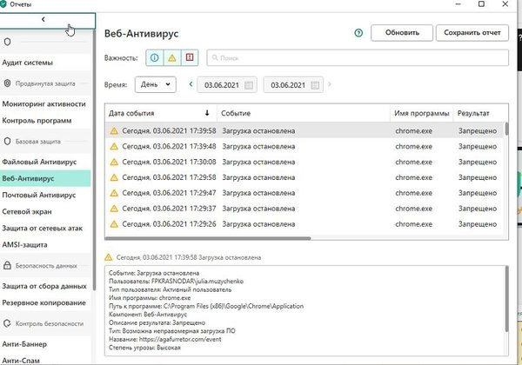
Task: Toggle the informational importance filter
Action: coord(153,58)
